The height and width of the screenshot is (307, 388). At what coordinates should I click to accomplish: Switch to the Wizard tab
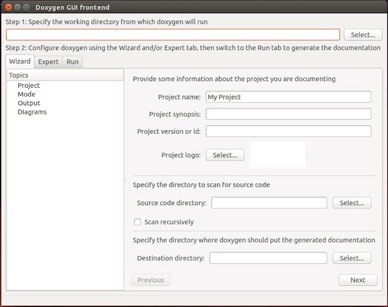point(20,61)
